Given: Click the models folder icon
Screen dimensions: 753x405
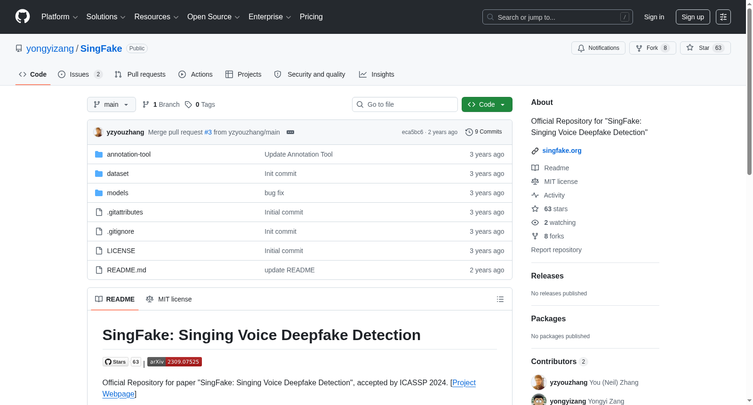Looking at the screenshot, I should point(99,193).
